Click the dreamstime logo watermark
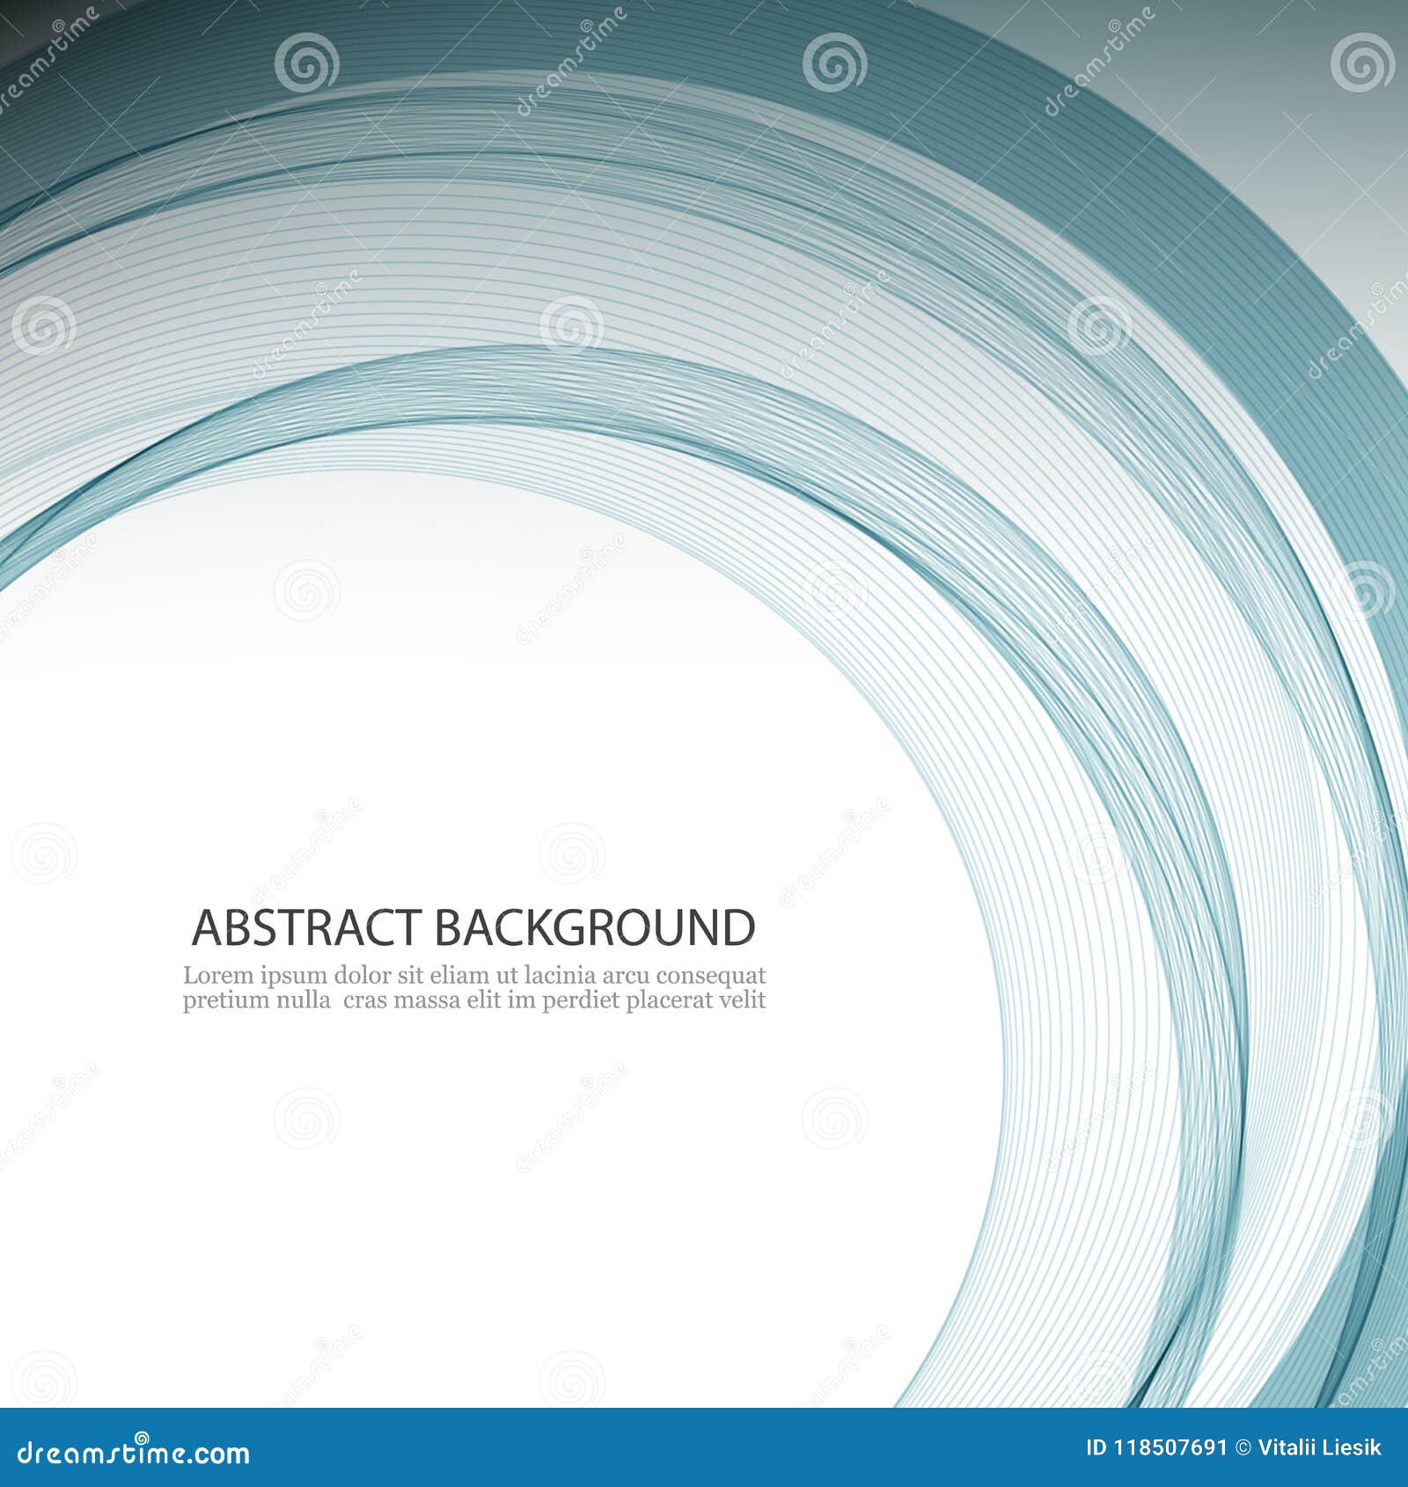Viewport: 1408px width, 1487px height. [x=132, y=1447]
